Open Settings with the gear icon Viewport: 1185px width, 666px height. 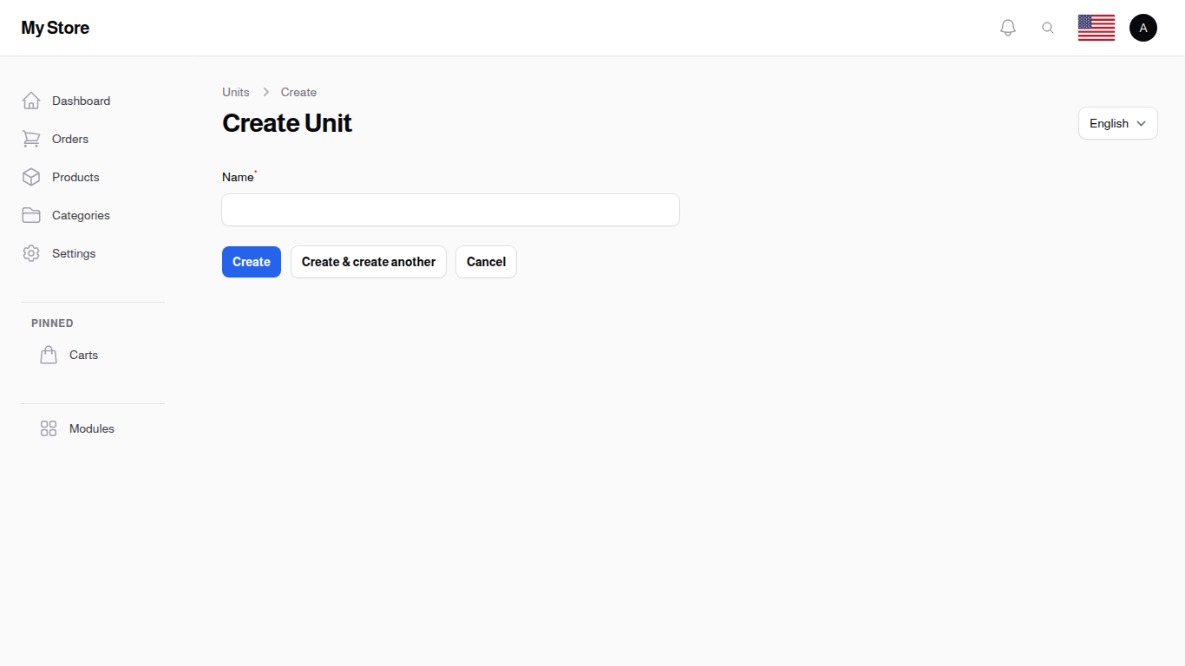pyautogui.click(x=31, y=253)
